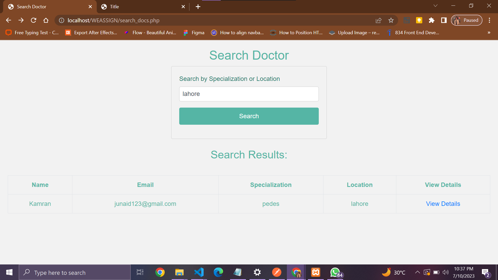
Task: Open View Details for Kamran
Action: coord(443,204)
